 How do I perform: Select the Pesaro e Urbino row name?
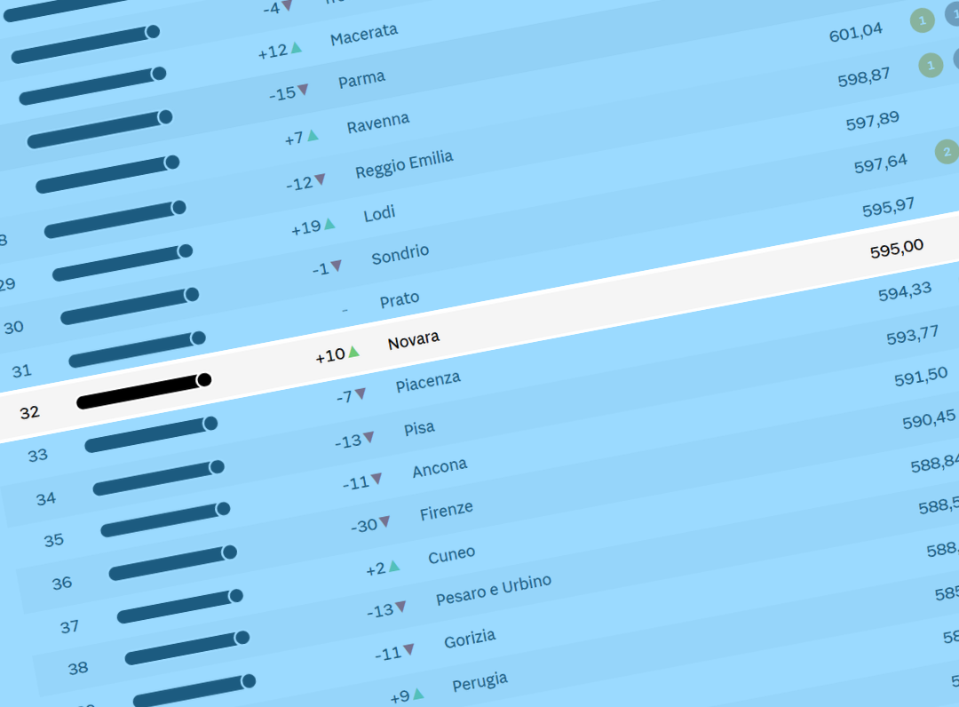(494, 591)
